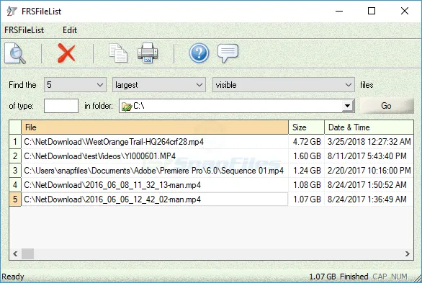Click the speech bubble feedback icon

228,53
